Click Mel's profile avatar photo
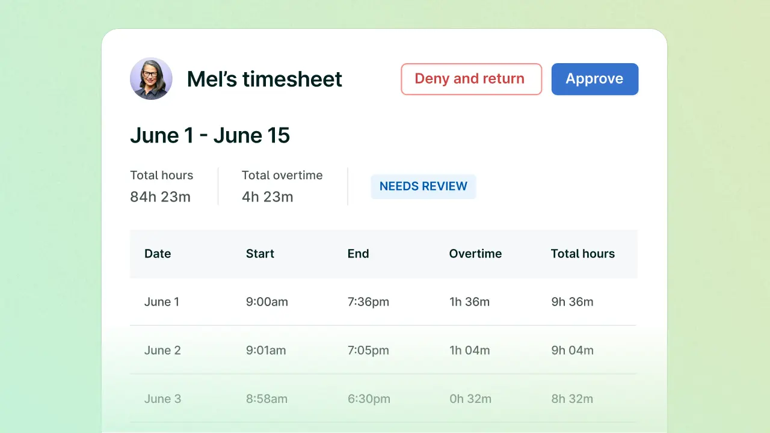Screen dimensions: 770x433 [x=151, y=79]
